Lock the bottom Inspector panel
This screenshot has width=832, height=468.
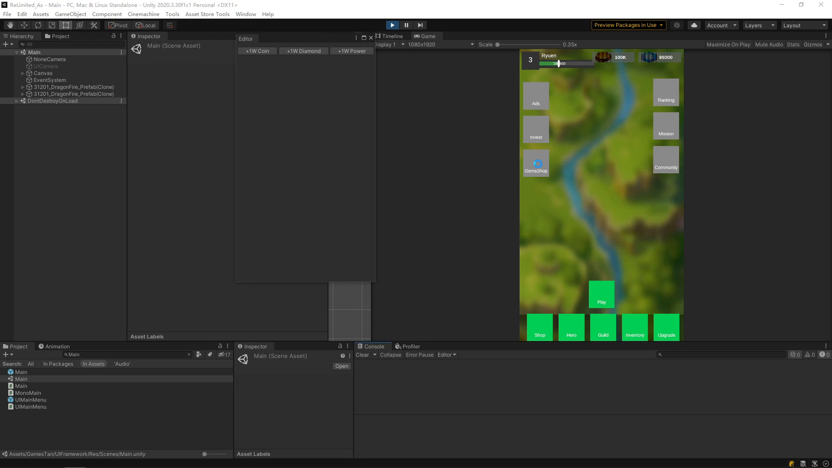(340, 346)
